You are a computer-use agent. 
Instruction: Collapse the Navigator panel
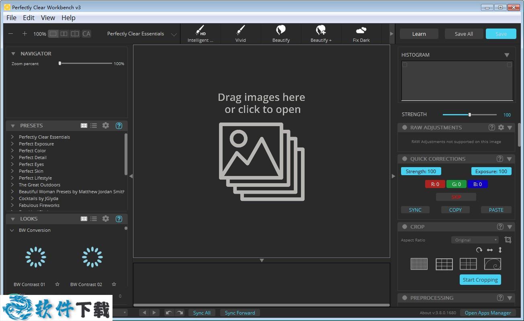click(x=13, y=53)
